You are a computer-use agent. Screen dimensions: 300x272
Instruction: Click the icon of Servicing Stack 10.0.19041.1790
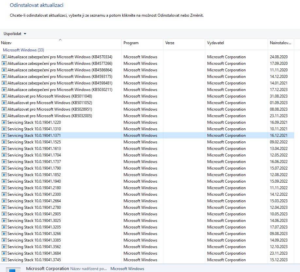click(4, 168)
